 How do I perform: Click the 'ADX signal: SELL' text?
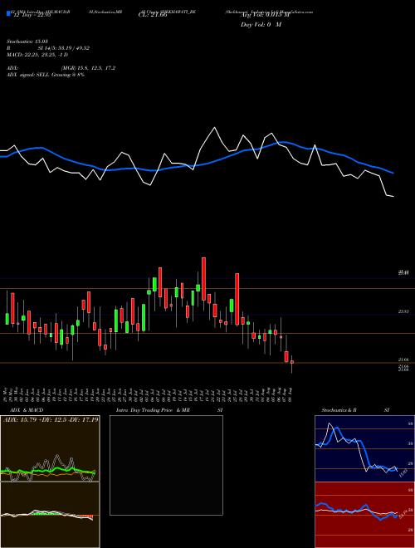pyautogui.click(x=28, y=75)
